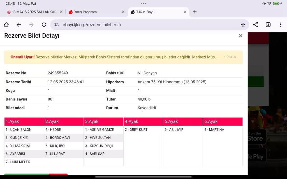Click the 4.Ayak column header
The image size is (287, 179).
pos(143,122)
